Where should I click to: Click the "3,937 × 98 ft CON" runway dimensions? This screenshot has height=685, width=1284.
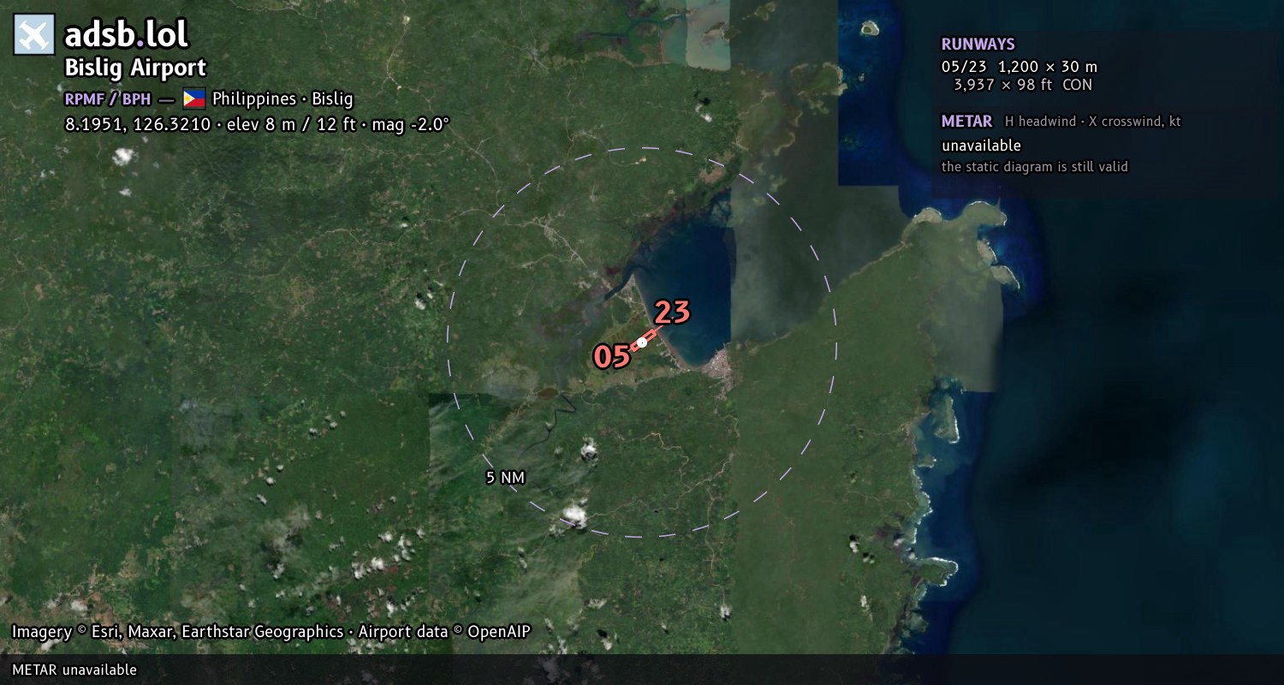tap(1023, 85)
